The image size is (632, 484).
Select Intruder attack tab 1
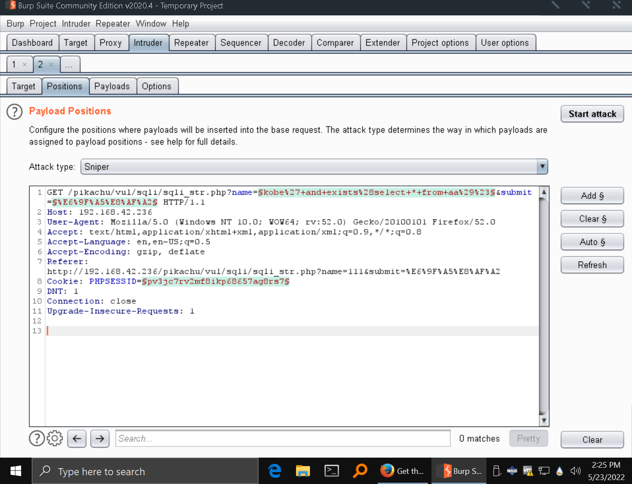point(14,65)
